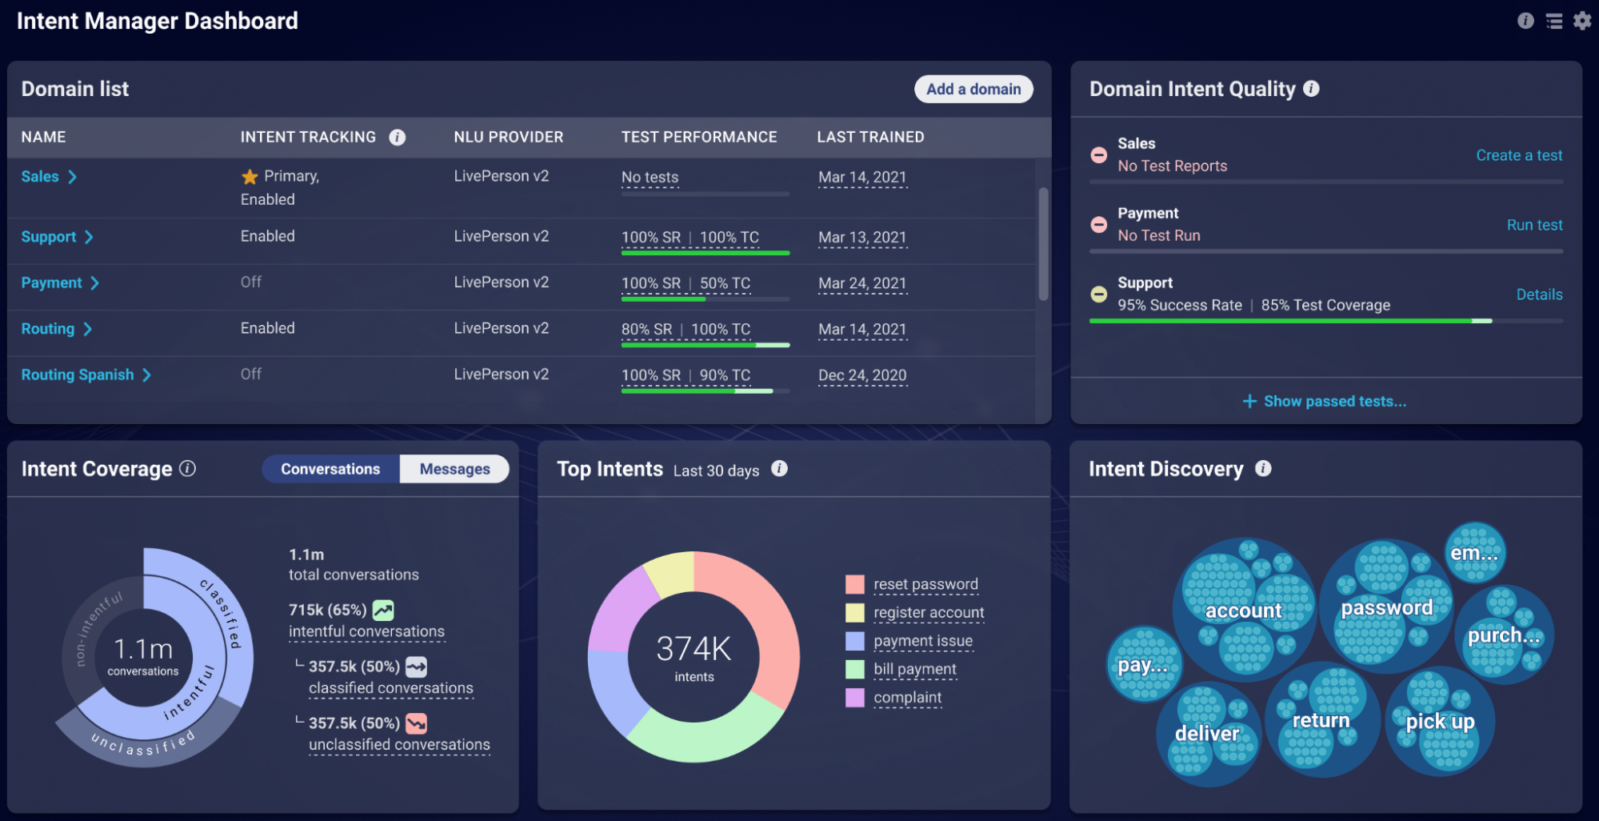
Task: Click the Top Intents info icon
Action: (779, 469)
